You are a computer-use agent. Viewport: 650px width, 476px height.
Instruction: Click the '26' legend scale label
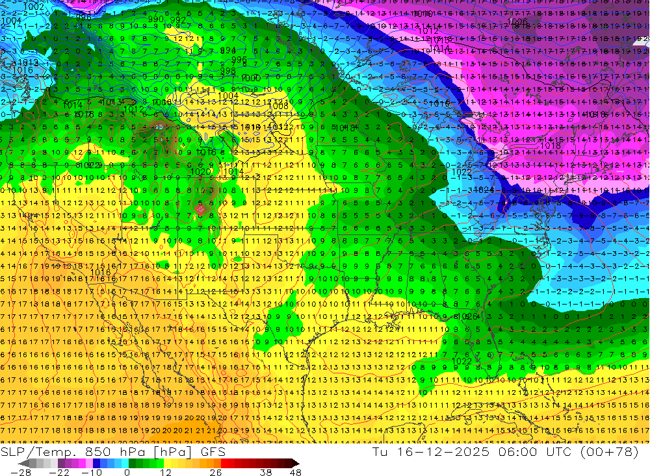[x=216, y=472]
